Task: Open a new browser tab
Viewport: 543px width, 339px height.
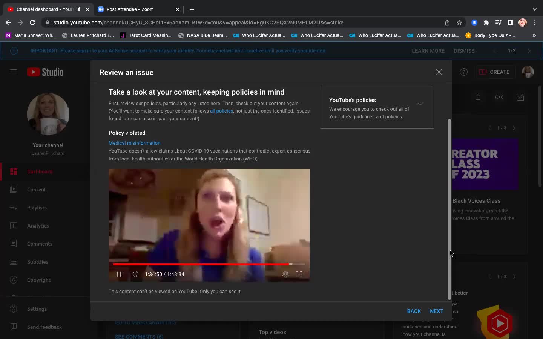Action: coord(192,9)
